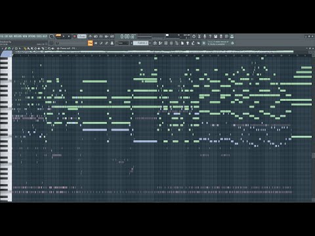
Task: Open the piano roll wrench tools menu
Action: pos(6,49)
